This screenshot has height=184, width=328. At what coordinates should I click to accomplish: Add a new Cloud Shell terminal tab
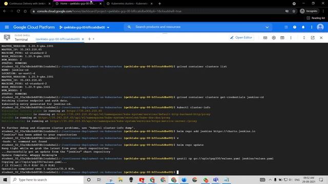[x=89, y=39]
